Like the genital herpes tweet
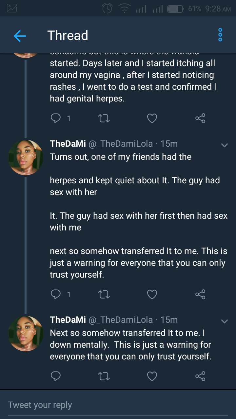Screen dimensions: 236x419 point(152,118)
